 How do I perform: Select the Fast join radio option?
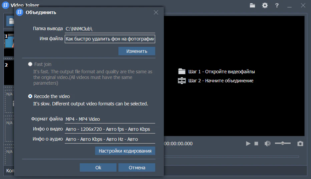tap(30, 64)
